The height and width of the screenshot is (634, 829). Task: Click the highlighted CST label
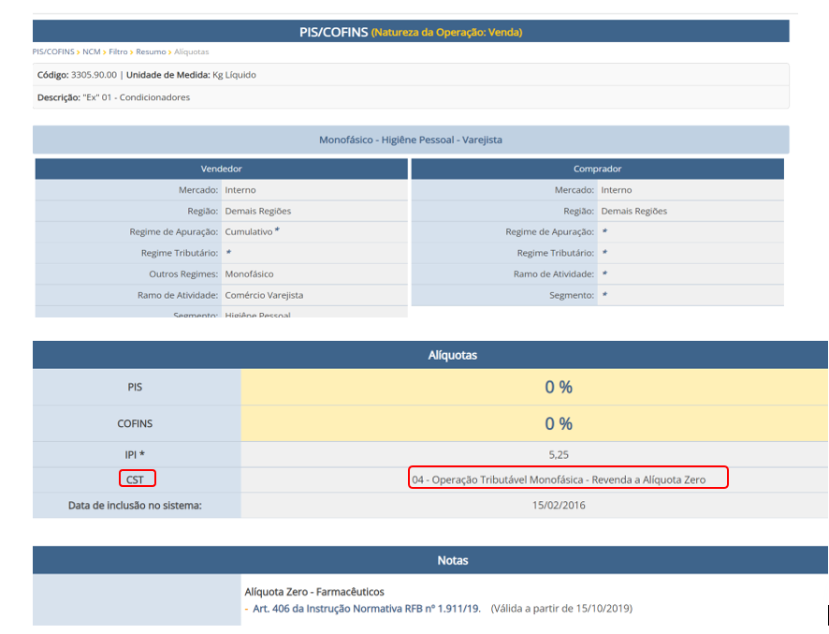[x=138, y=479]
